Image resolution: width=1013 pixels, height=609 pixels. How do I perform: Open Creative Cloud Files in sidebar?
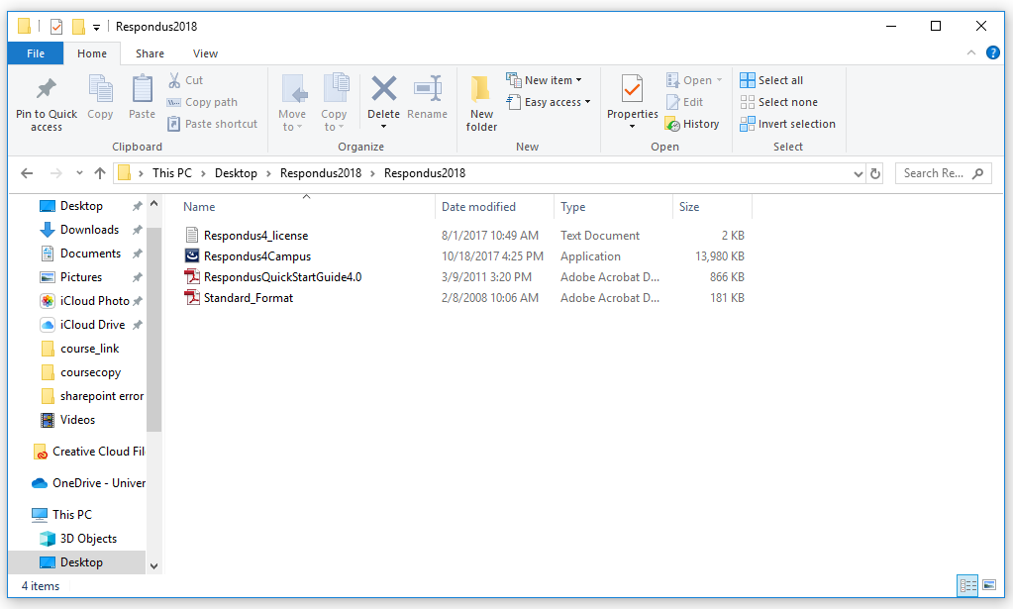point(98,452)
